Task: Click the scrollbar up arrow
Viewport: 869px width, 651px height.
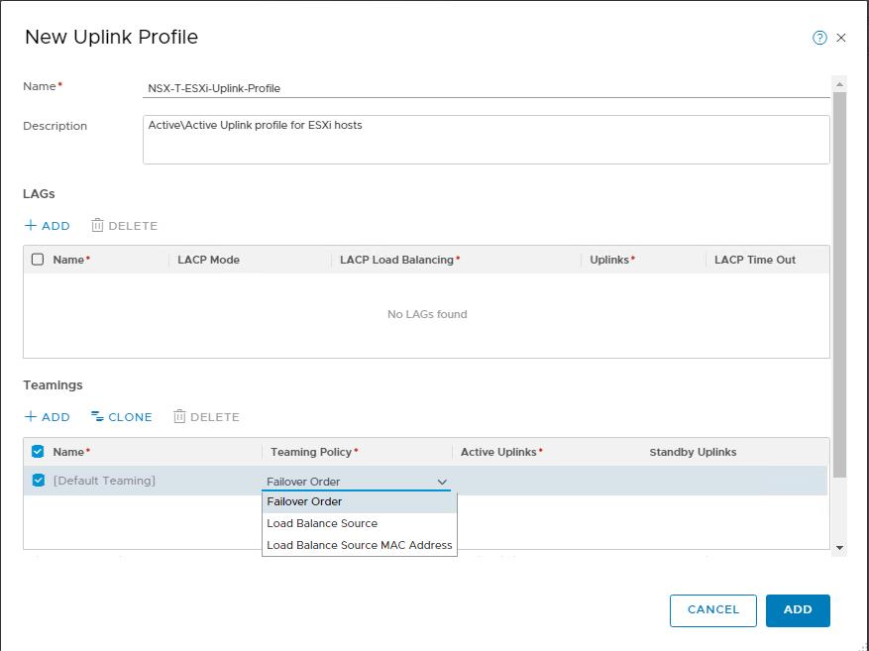Action: (839, 84)
